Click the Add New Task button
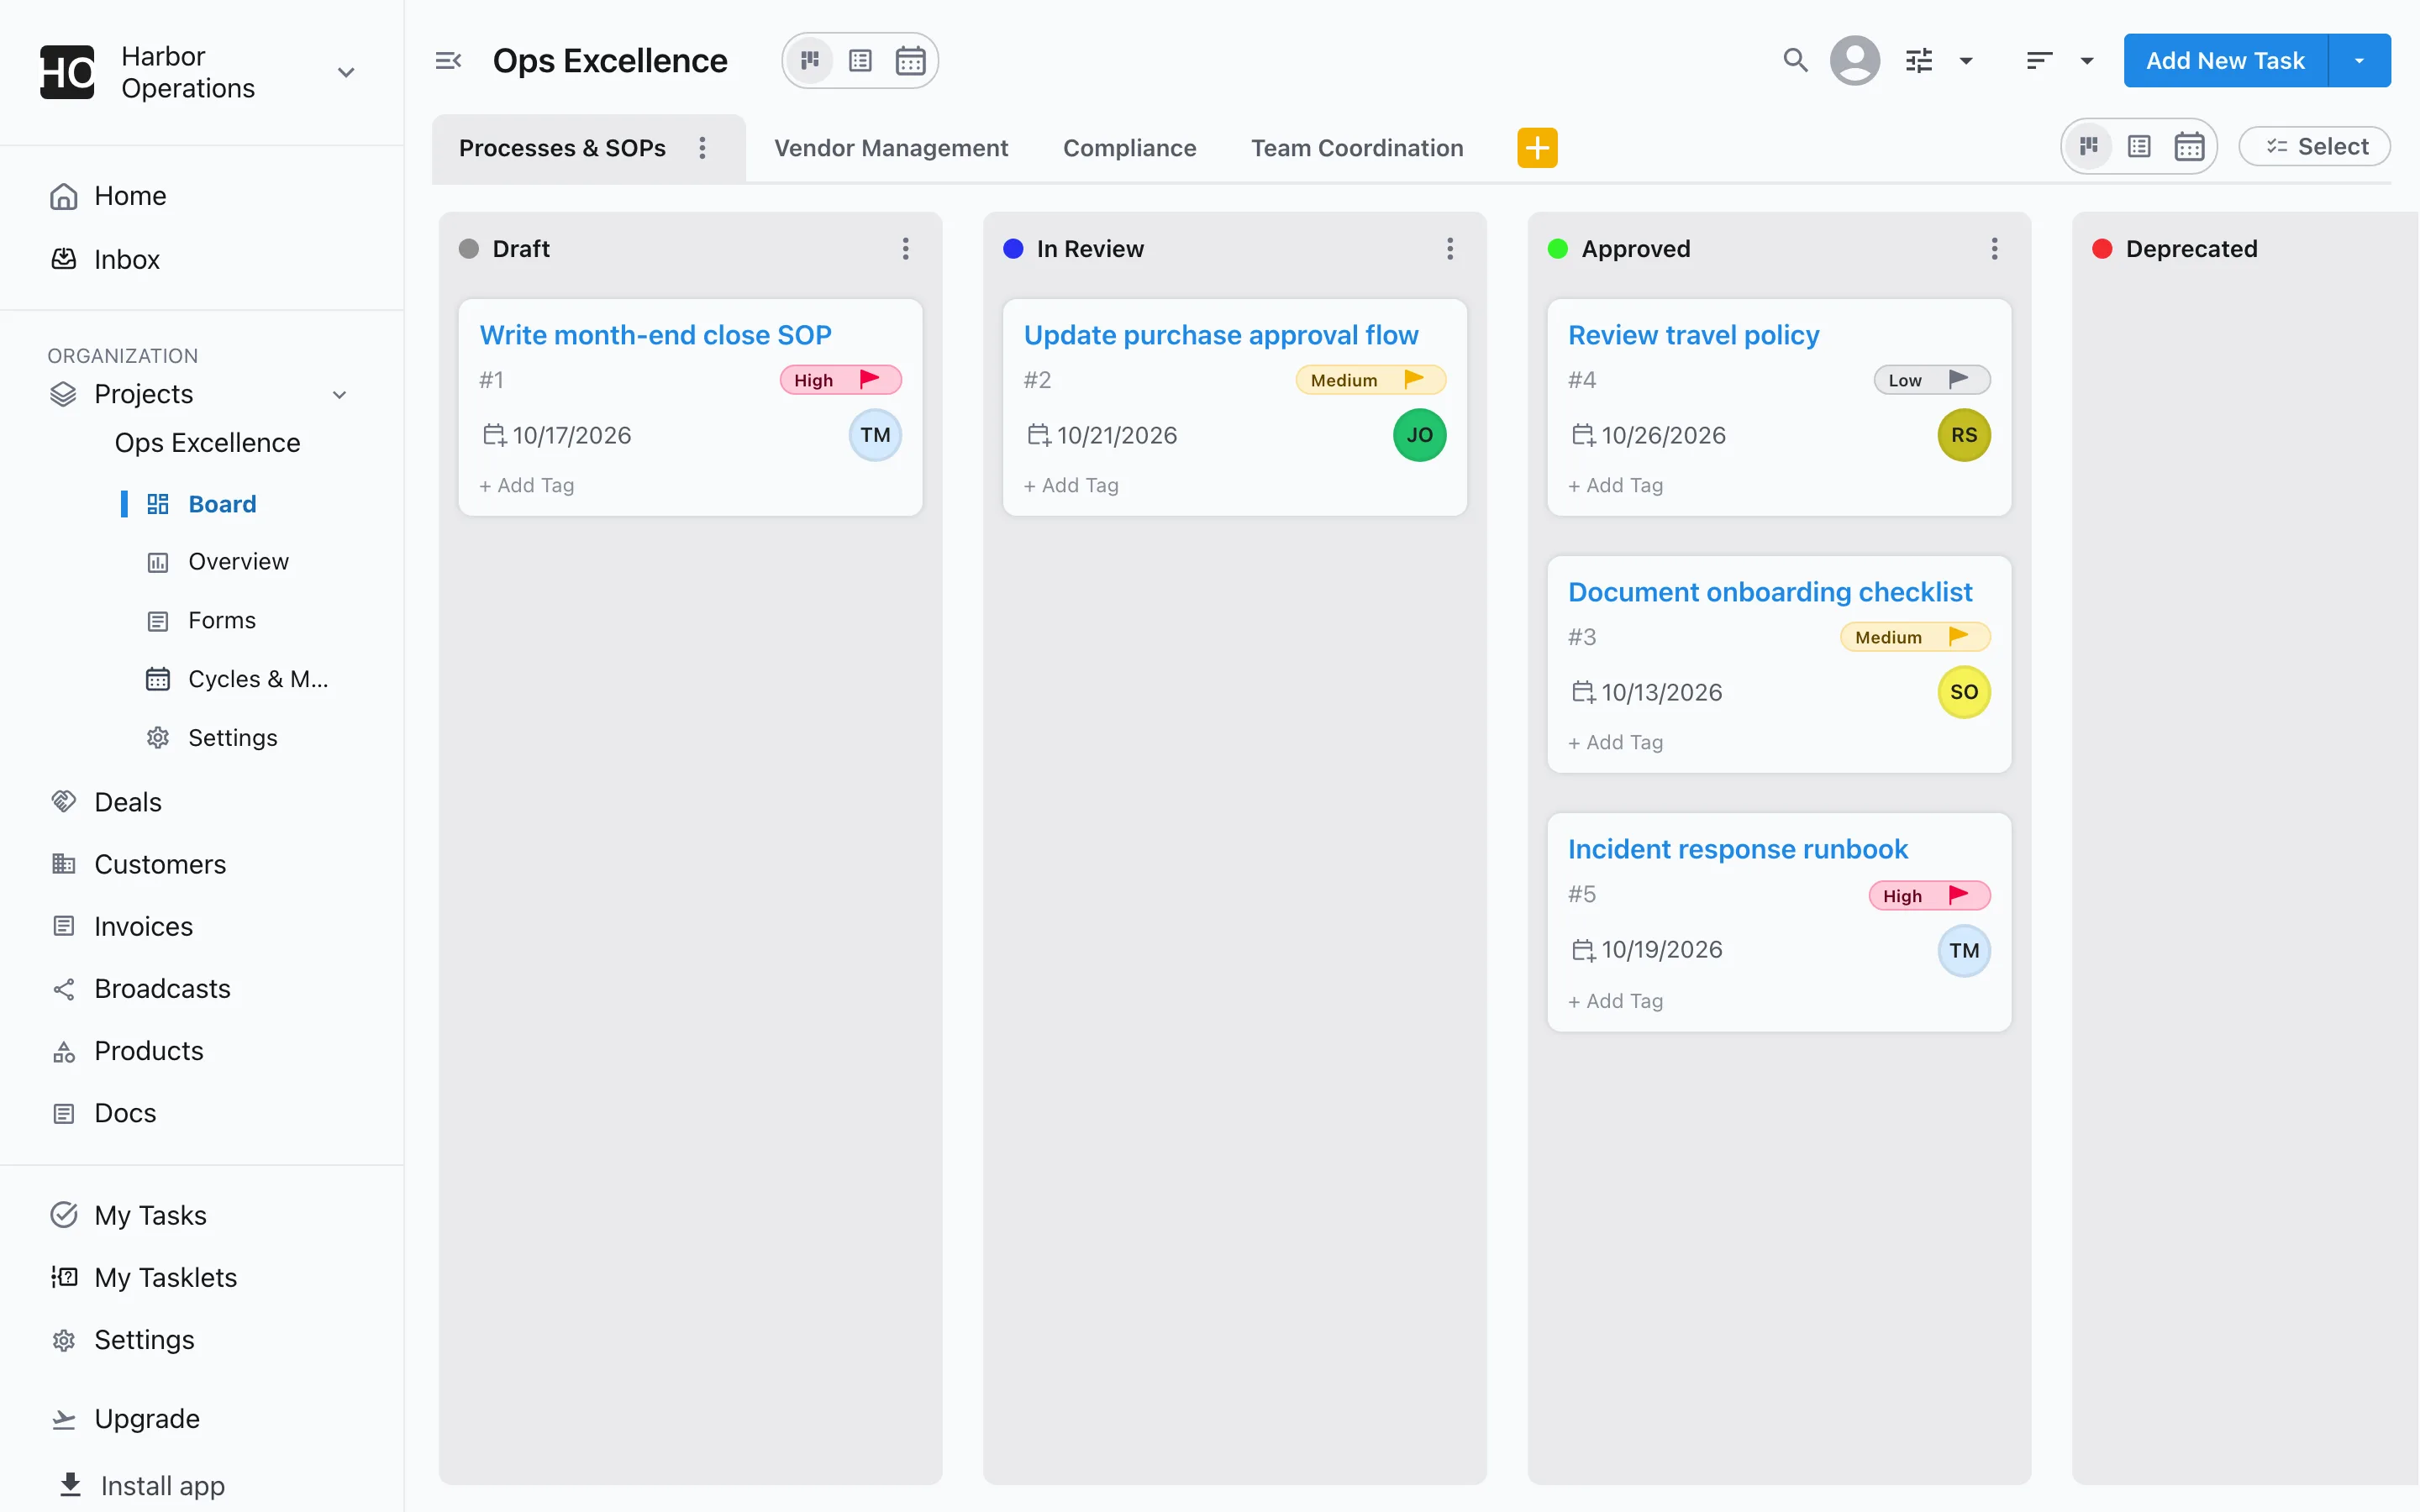This screenshot has height=1512, width=2420. point(2225,61)
